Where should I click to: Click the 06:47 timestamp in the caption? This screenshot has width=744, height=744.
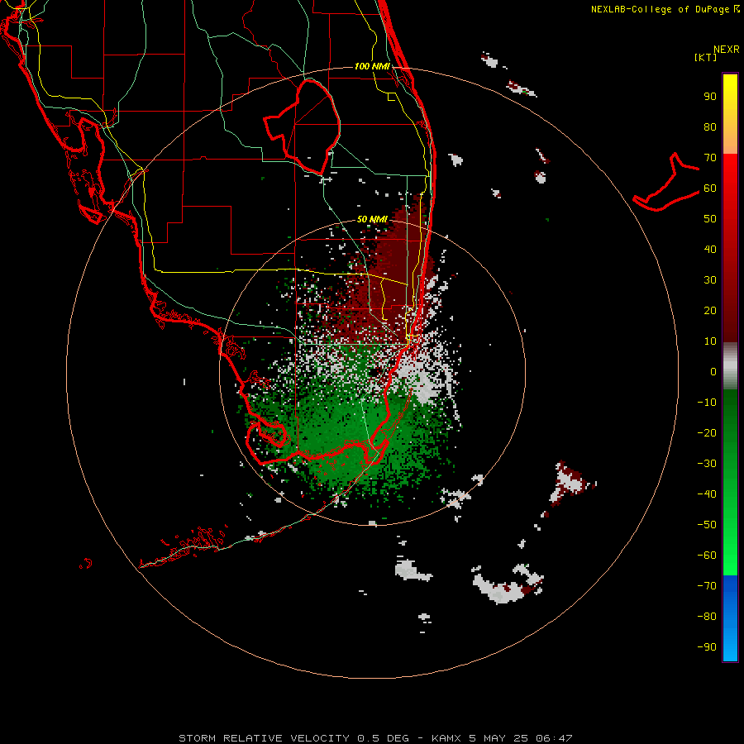pyautogui.click(x=553, y=738)
